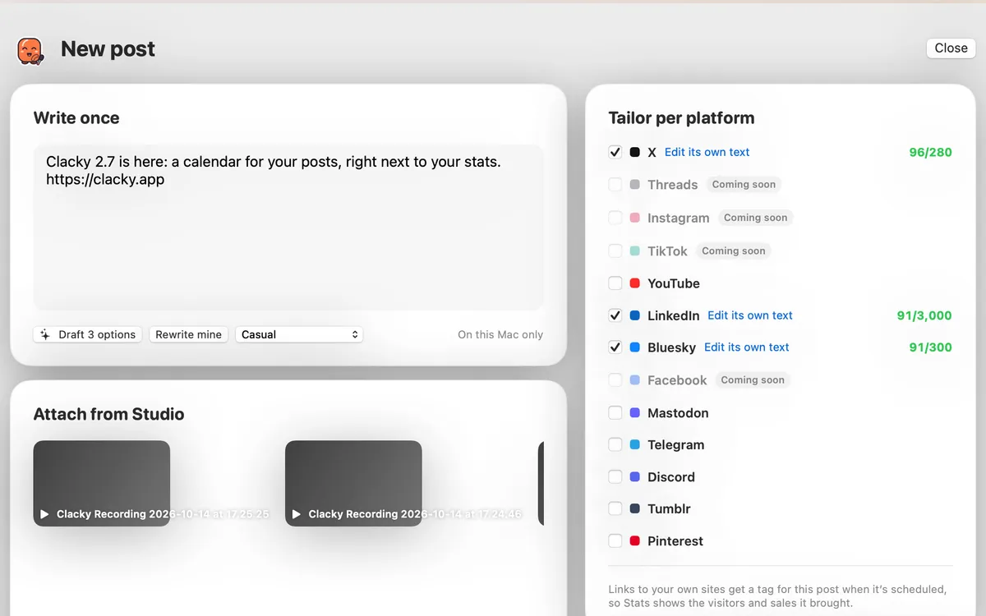Click the Draft 3 options button
Image resolution: width=986 pixels, height=616 pixels.
88,334
